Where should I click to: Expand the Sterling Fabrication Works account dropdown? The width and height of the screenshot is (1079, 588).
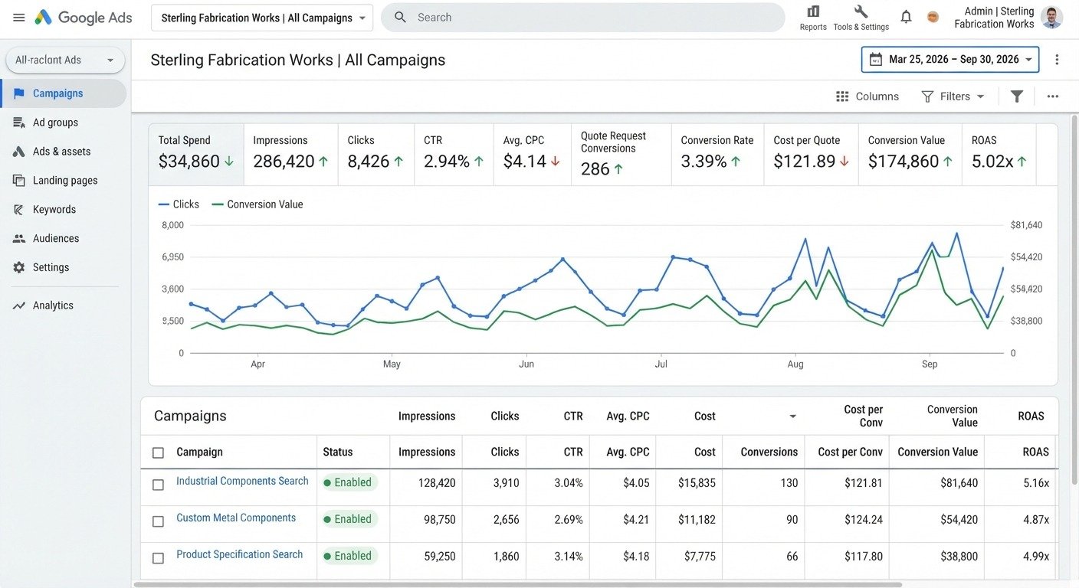point(262,18)
